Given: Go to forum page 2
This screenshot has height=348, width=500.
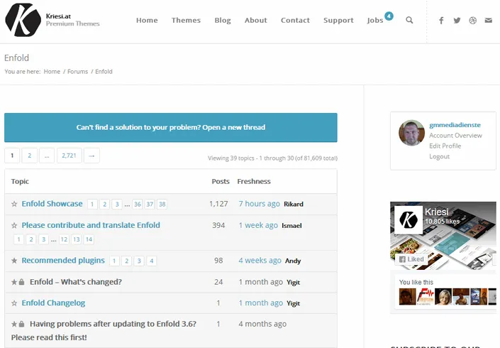Looking at the screenshot, I should 29,156.
